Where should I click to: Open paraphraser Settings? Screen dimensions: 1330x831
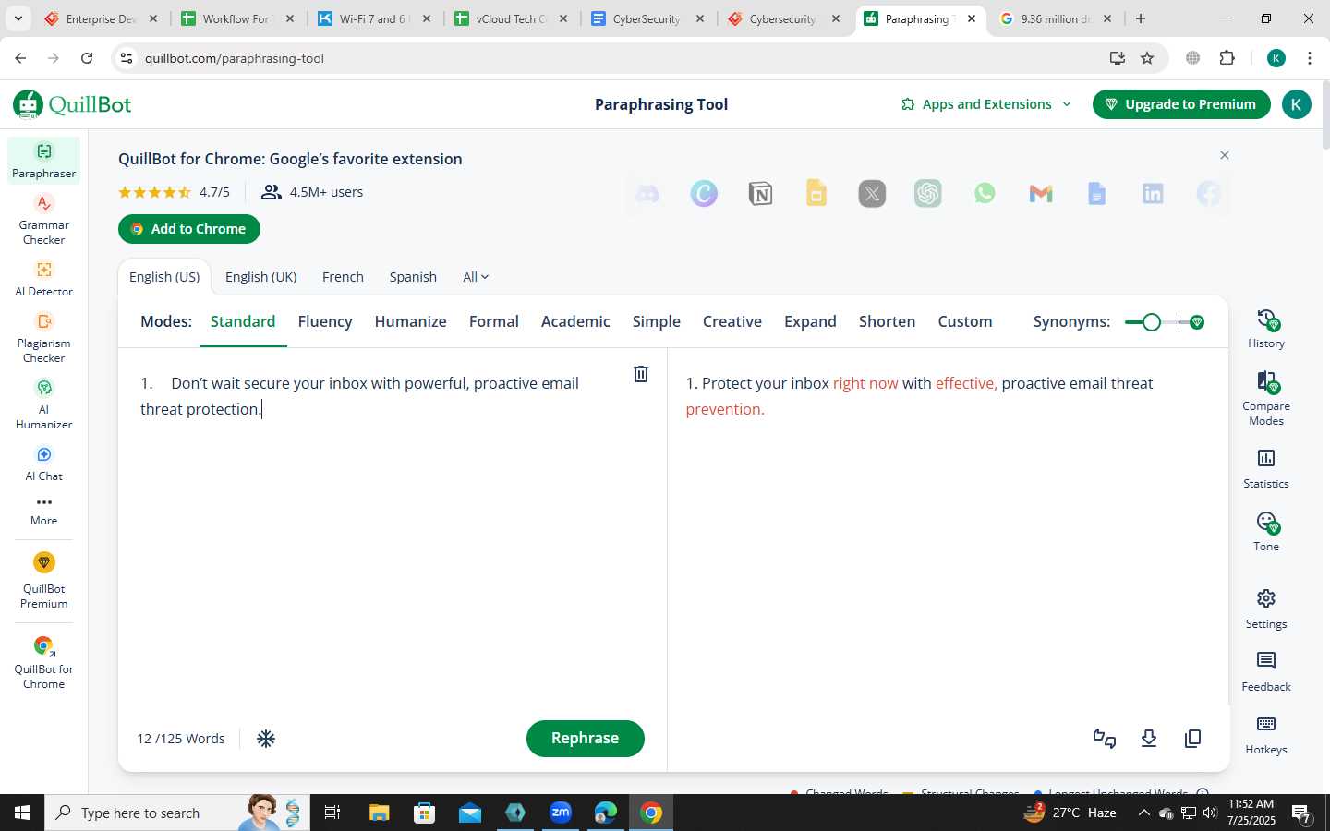[x=1265, y=609]
